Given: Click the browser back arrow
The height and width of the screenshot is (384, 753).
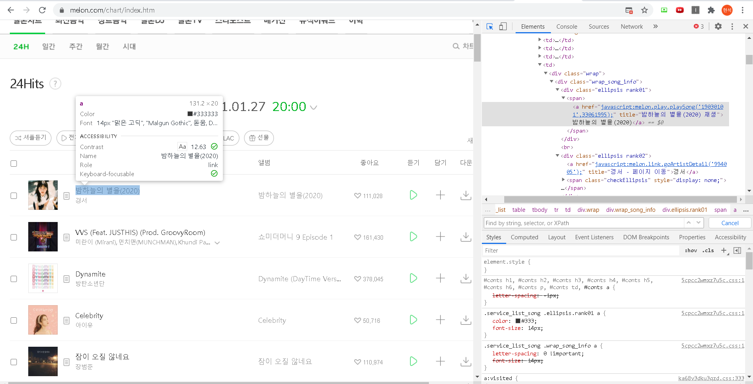Looking at the screenshot, I should [x=11, y=10].
